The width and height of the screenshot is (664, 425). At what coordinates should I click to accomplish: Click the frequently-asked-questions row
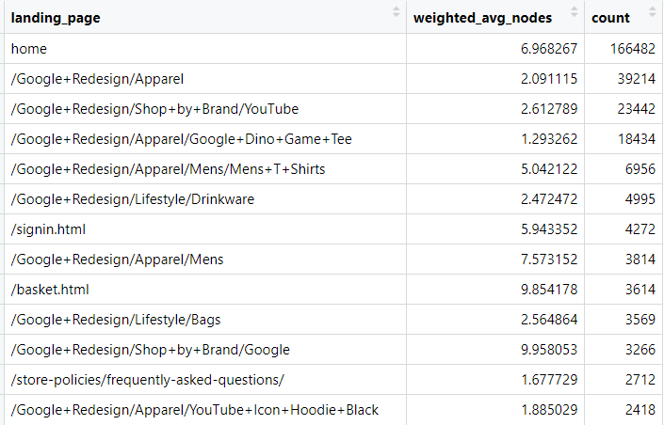point(147,380)
